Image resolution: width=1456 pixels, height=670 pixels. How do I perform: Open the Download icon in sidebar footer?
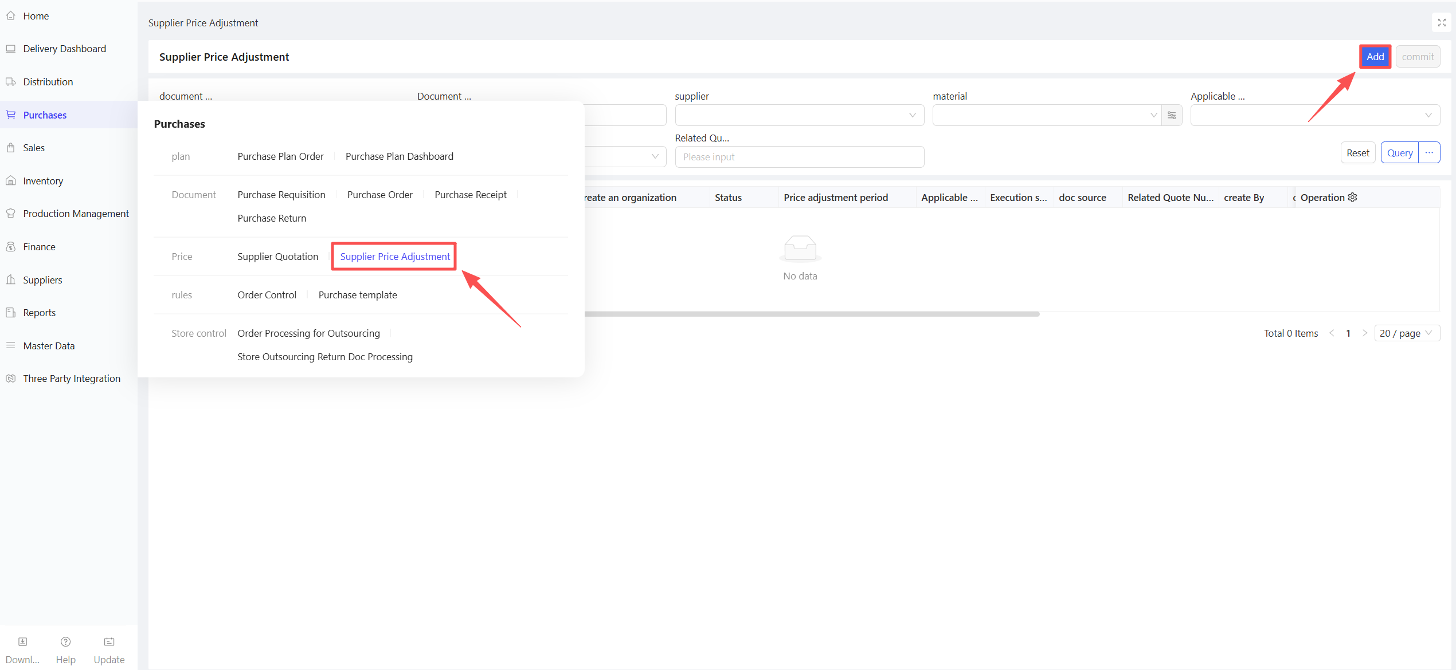point(23,642)
